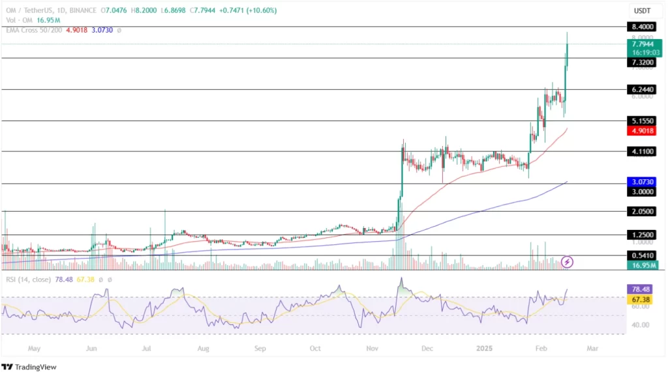Click the settings glyph beside EMA Cross values
This screenshot has width=668, height=372.
(x=119, y=30)
